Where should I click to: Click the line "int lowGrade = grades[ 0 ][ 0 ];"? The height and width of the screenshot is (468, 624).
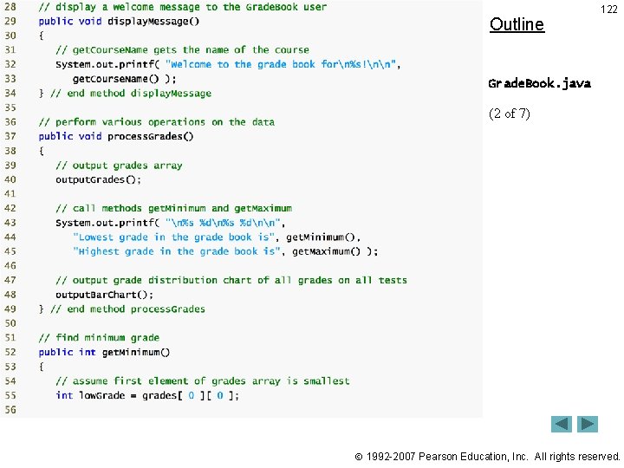click(x=147, y=395)
